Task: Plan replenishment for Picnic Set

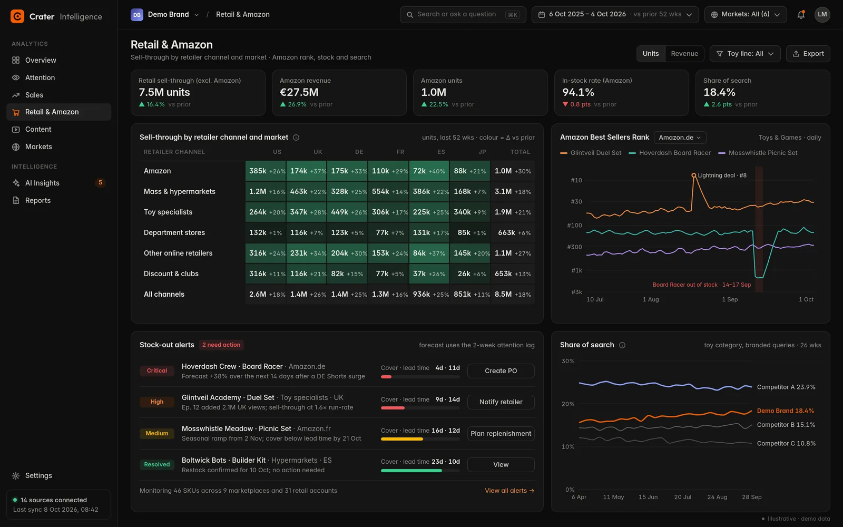Action: 501,434
